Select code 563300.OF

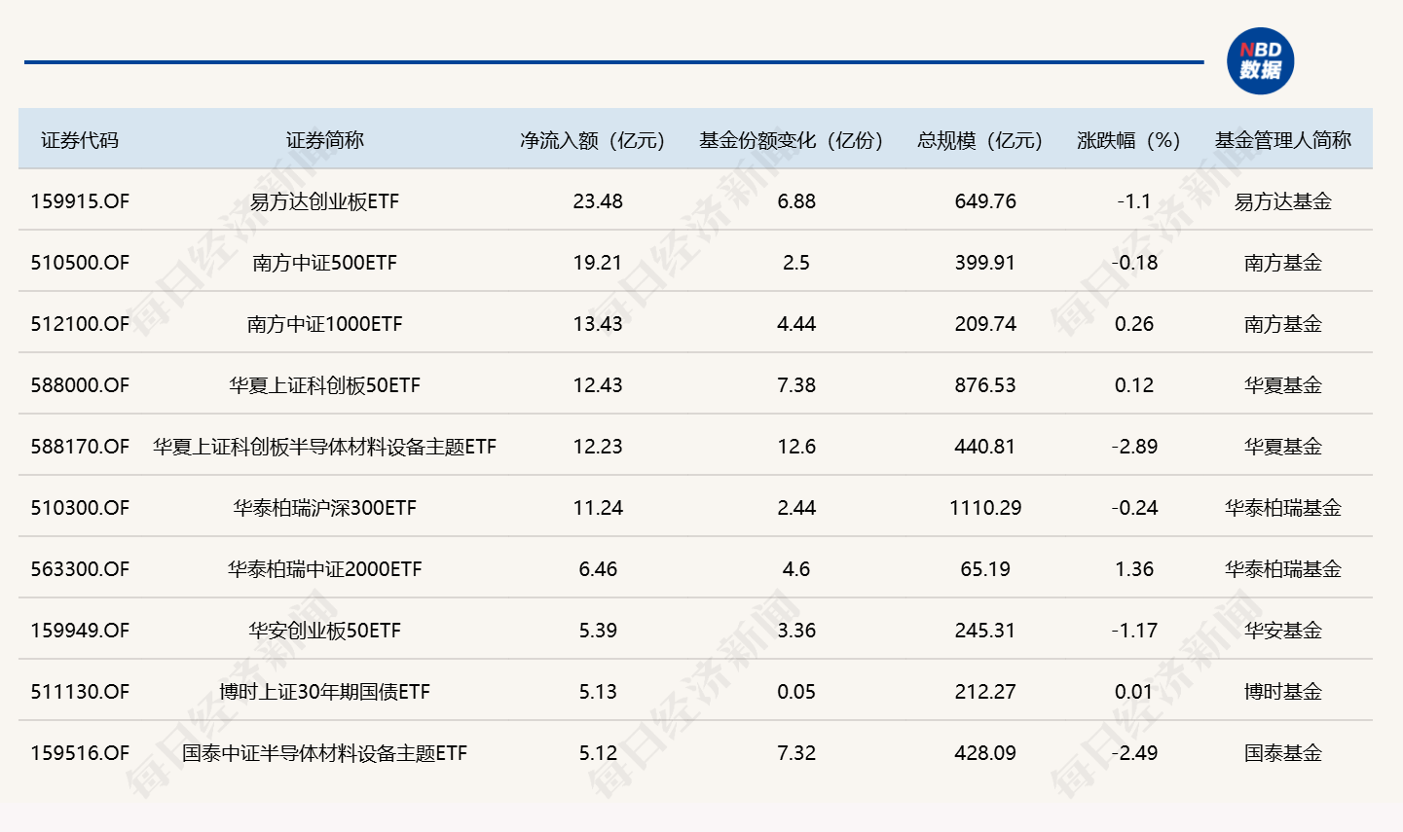[80, 569]
